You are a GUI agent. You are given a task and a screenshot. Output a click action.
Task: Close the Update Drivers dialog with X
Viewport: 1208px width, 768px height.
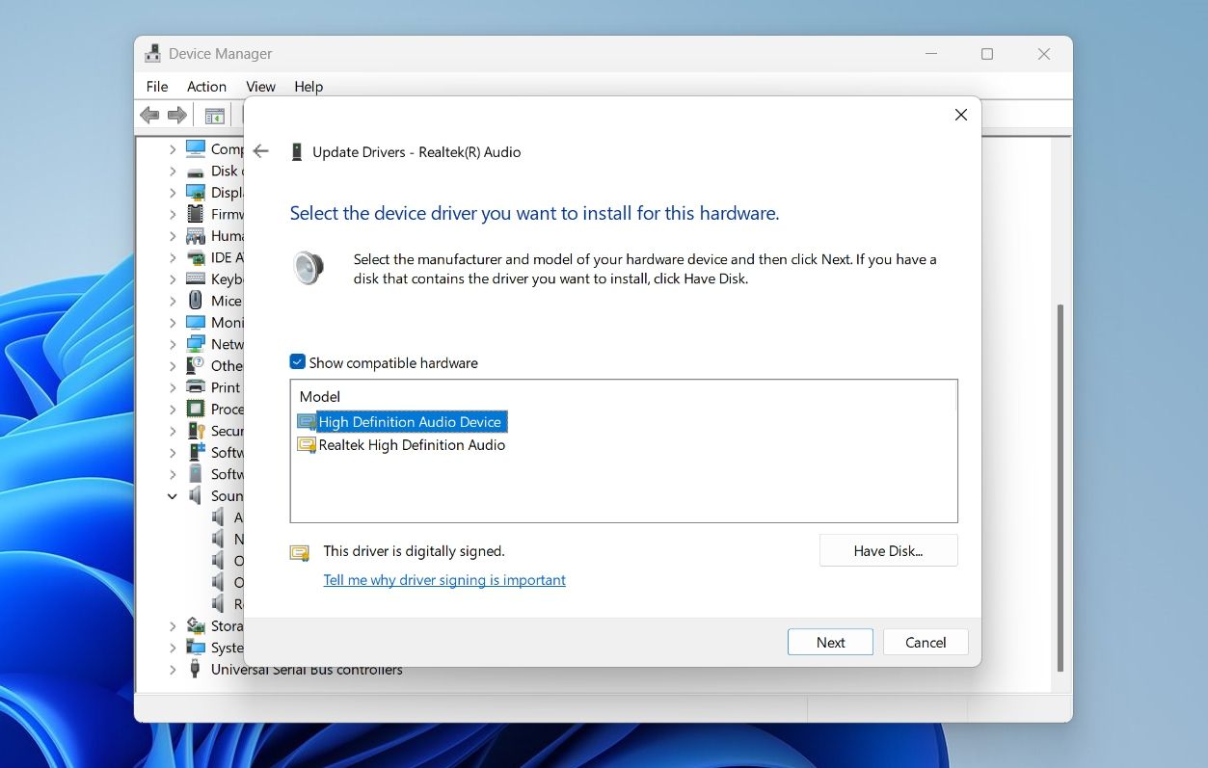click(x=960, y=115)
